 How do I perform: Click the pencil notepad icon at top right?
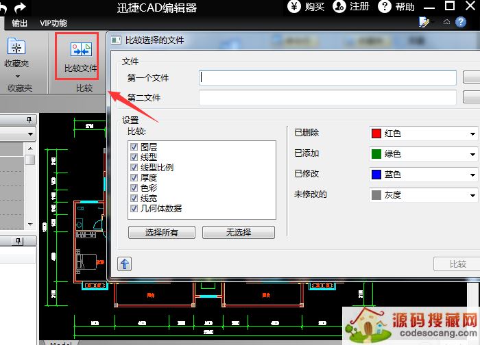click(x=424, y=23)
